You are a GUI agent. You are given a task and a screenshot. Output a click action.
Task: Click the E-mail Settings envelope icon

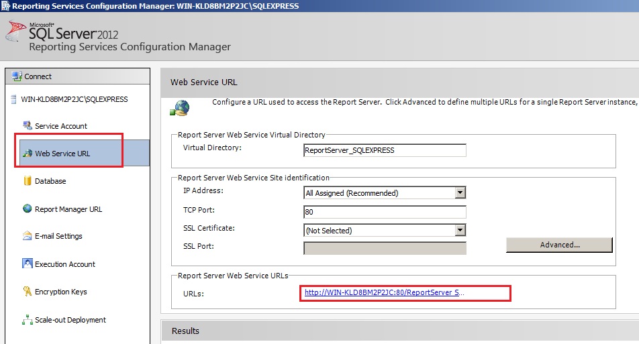click(x=28, y=236)
